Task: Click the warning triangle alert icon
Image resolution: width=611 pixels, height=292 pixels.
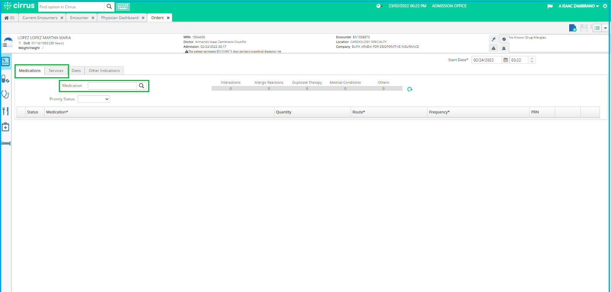Action: [493, 48]
